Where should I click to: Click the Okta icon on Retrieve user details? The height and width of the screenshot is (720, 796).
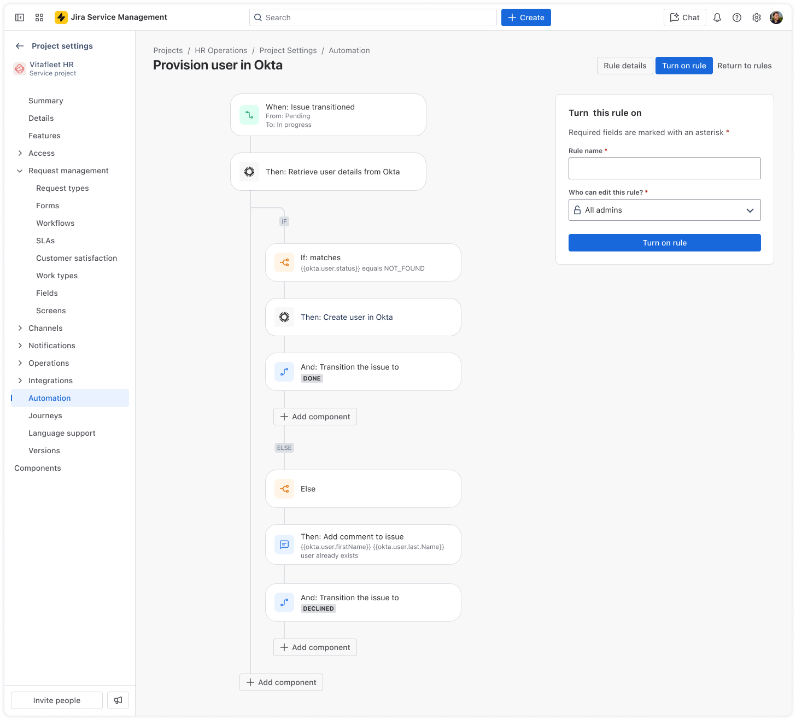tap(249, 171)
